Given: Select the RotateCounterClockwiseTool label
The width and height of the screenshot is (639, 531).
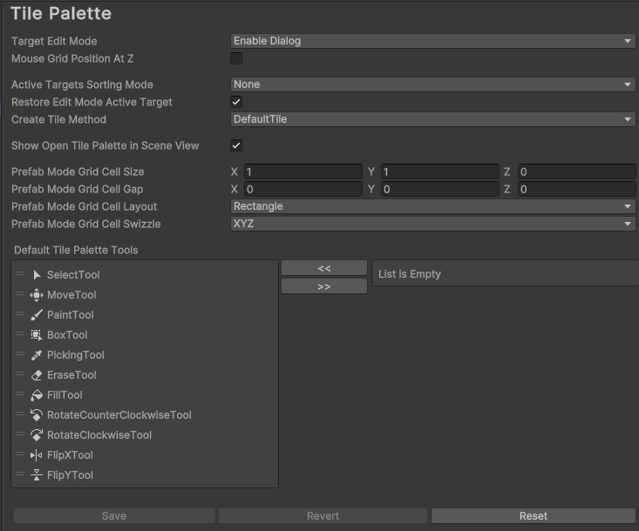Looking at the screenshot, I should 119,415.
